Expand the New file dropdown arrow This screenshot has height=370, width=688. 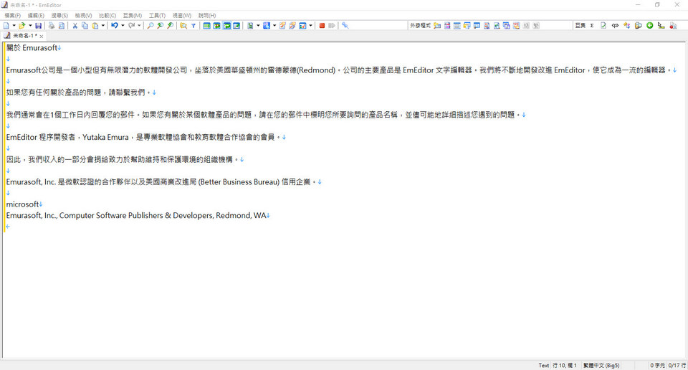coord(14,26)
